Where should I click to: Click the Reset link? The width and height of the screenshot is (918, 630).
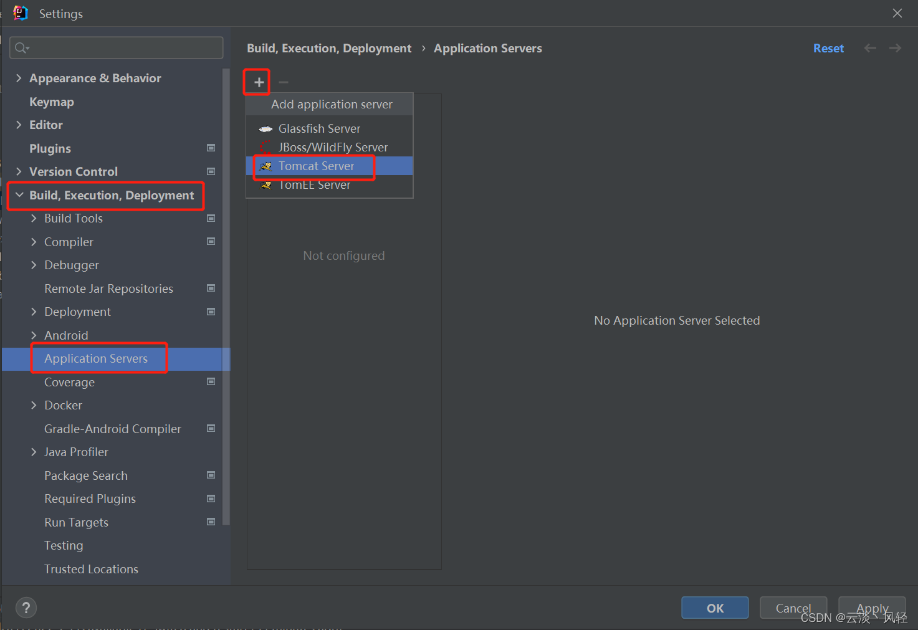(x=828, y=48)
